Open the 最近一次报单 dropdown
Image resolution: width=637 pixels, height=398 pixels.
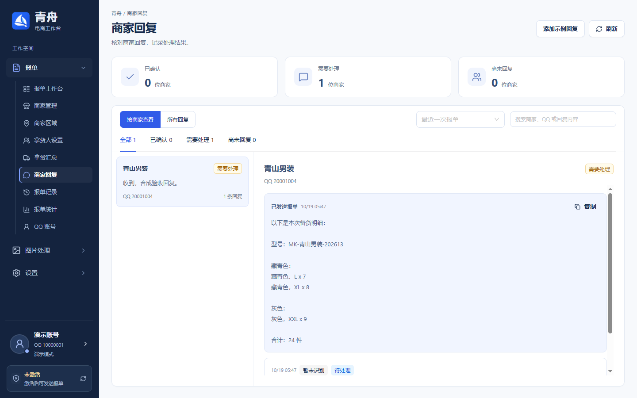(x=460, y=119)
